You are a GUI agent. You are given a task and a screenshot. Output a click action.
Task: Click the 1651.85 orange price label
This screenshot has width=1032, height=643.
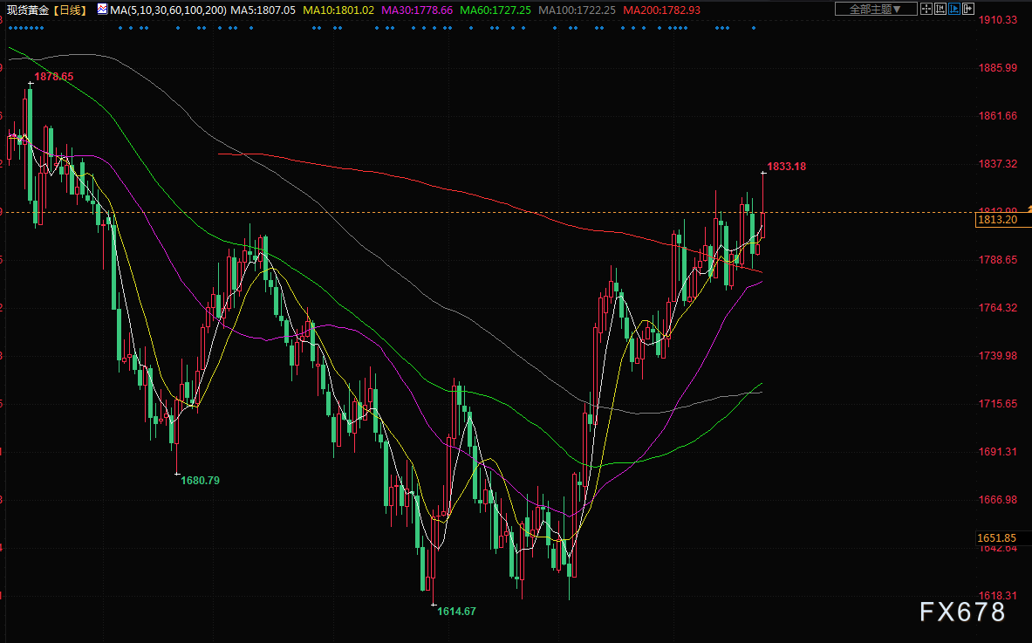coord(996,537)
